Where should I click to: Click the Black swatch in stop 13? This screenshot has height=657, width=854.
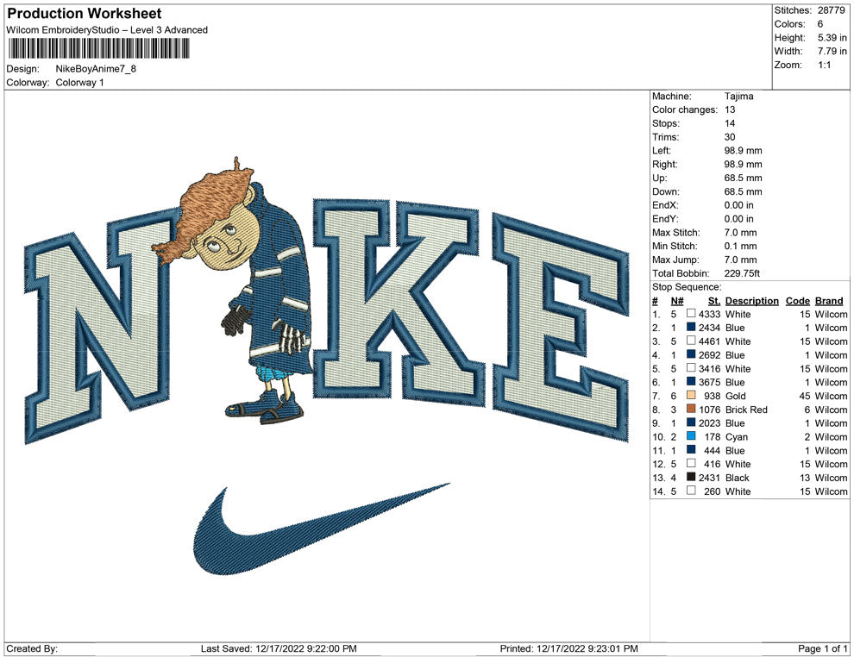691,477
